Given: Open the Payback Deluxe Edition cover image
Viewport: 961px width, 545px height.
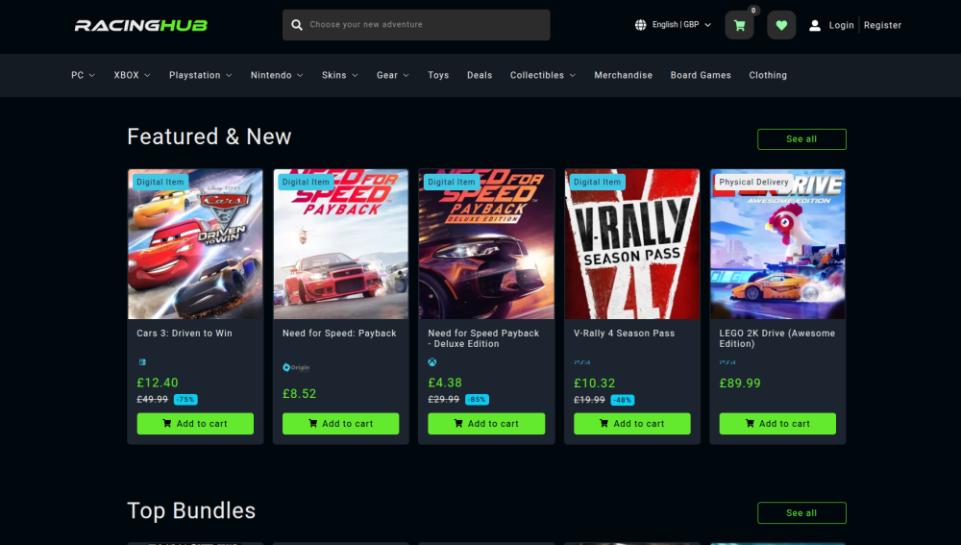Looking at the screenshot, I should tap(486, 244).
